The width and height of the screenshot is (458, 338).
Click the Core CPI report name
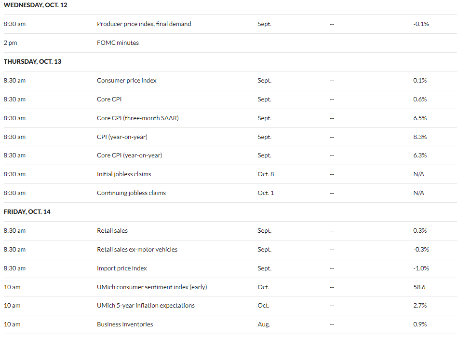[x=109, y=99]
